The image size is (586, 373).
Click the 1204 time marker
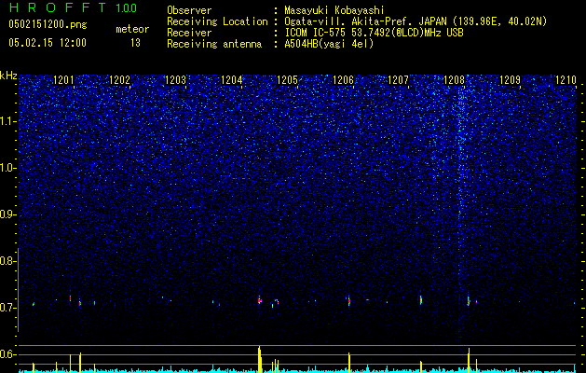231,79
